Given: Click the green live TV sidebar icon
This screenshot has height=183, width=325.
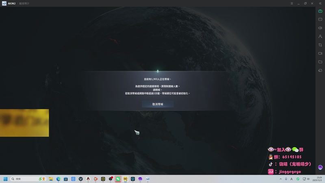Looking at the screenshot, I should (x=320, y=11).
